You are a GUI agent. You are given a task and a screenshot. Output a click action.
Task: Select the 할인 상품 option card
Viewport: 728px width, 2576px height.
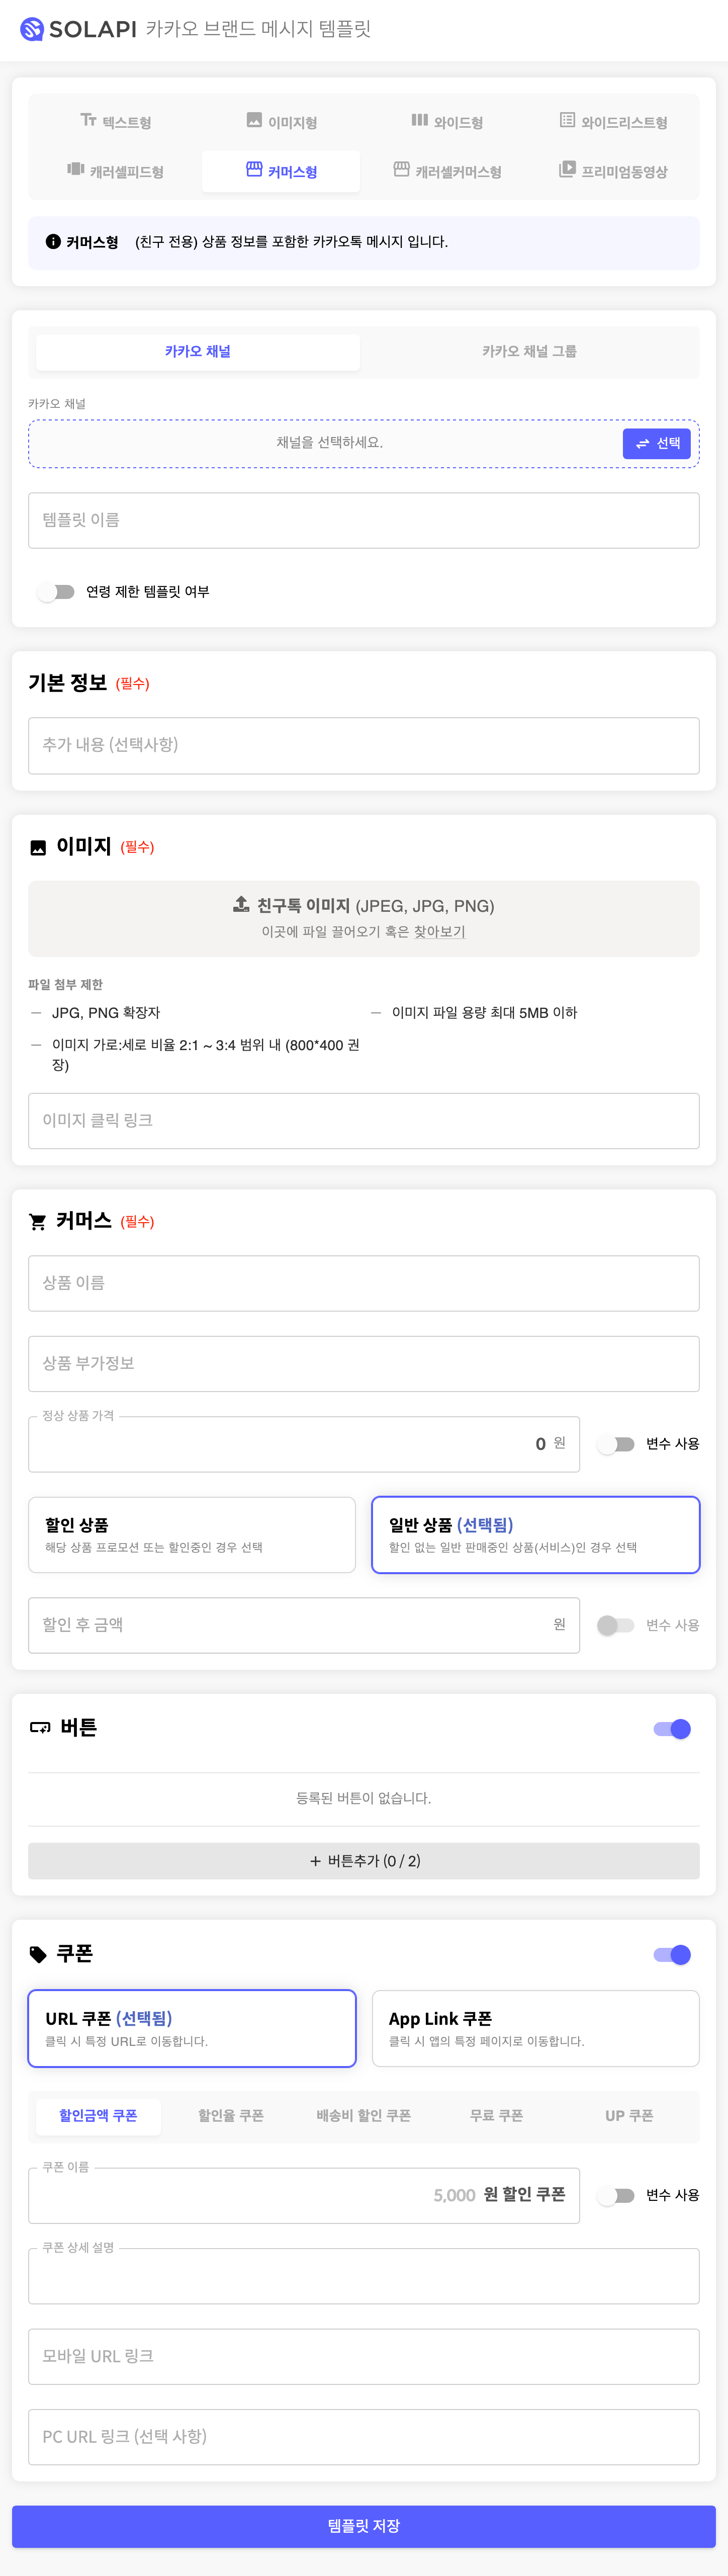pyautogui.click(x=192, y=1535)
